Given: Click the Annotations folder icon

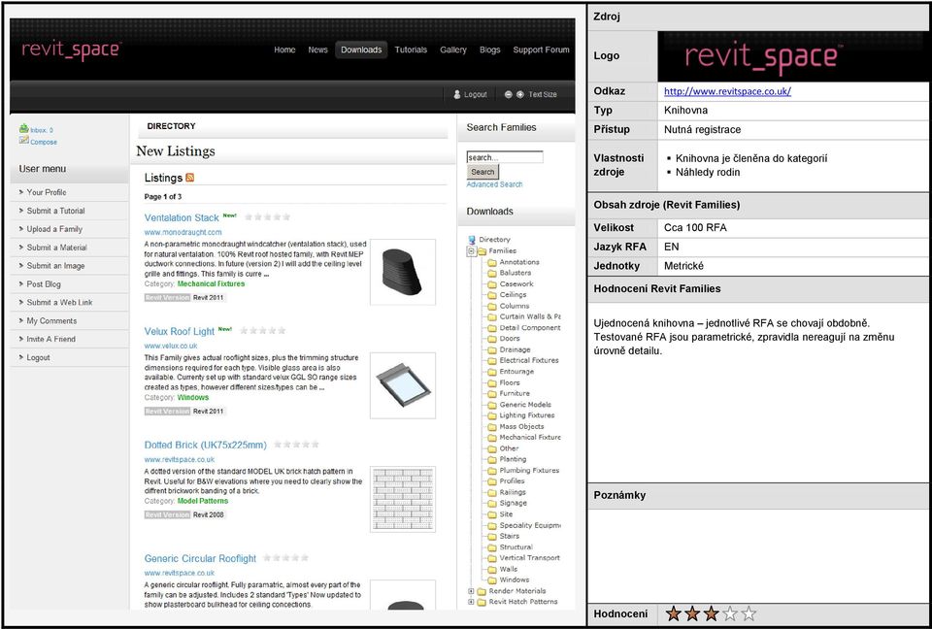Looking at the screenshot, I should click(491, 262).
